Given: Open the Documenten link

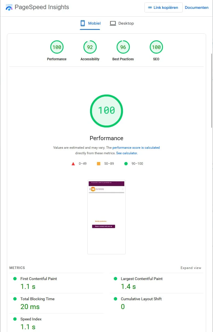Looking at the screenshot, I should point(197,8).
